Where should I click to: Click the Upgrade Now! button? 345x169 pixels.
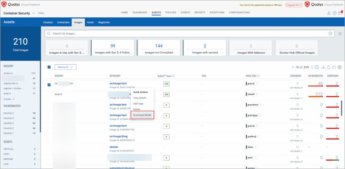294,5
